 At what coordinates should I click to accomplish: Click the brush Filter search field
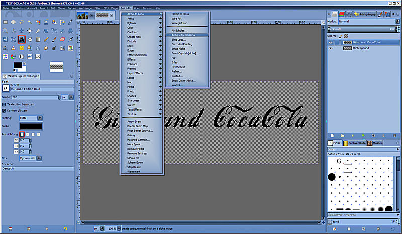[363, 149]
